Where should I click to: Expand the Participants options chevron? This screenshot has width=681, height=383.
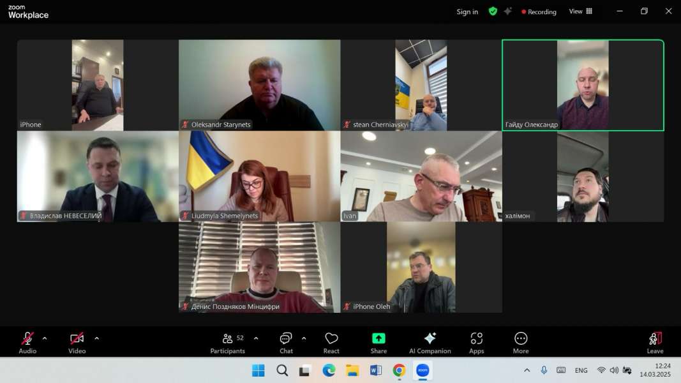256,338
